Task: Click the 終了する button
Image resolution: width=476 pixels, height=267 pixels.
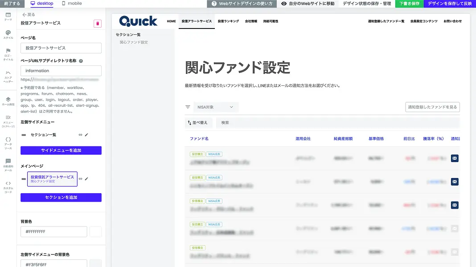Action: click(x=12, y=4)
